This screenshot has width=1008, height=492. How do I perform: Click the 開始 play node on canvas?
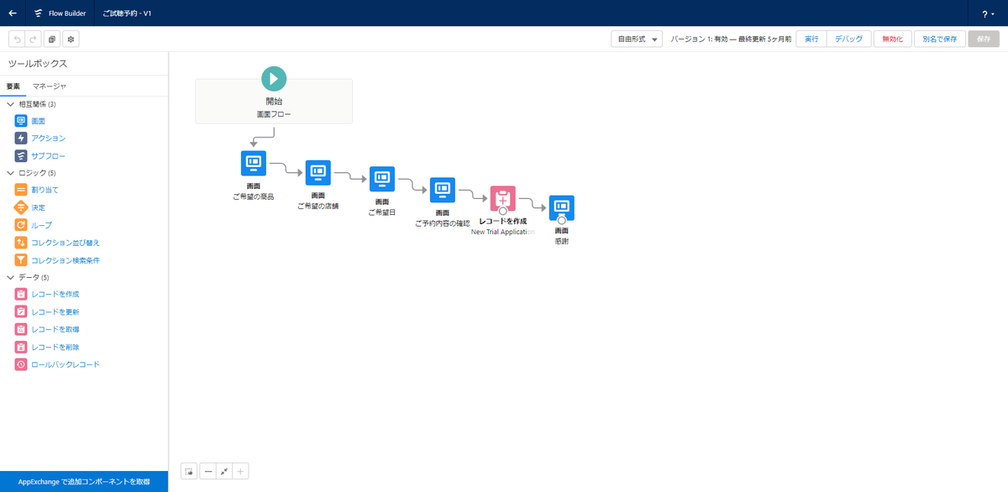[274, 78]
